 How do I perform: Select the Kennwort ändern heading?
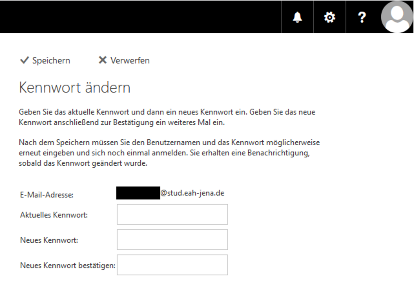pyautogui.click(x=75, y=88)
